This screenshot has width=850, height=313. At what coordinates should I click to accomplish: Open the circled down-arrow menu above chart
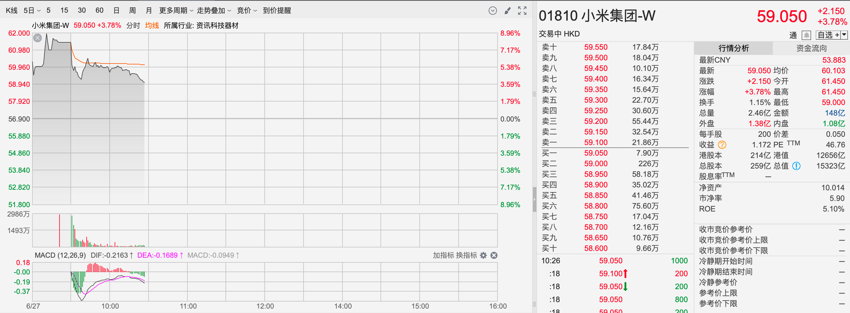(x=492, y=11)
